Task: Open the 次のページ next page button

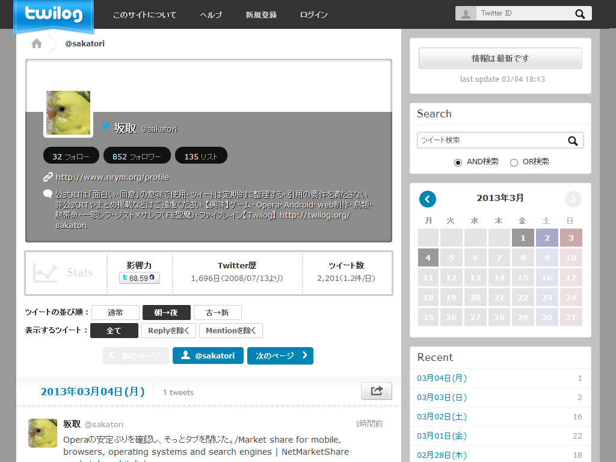Action: (x=280, y=356)
